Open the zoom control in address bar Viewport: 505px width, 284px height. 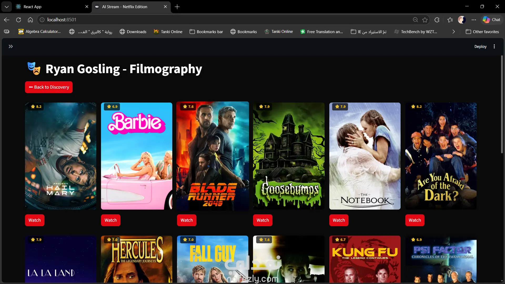coord(415,20)
